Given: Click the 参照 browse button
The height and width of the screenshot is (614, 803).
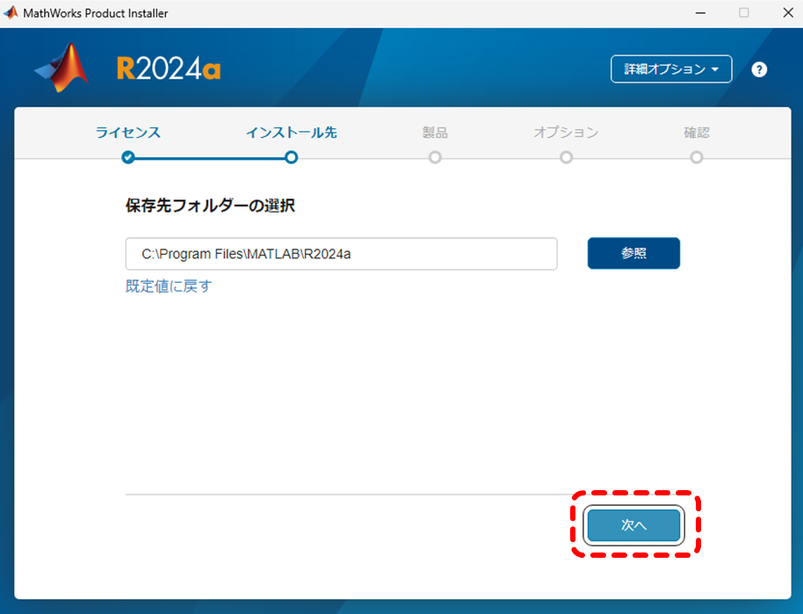Looking at the screenshot, I should [x=633, y=253].
